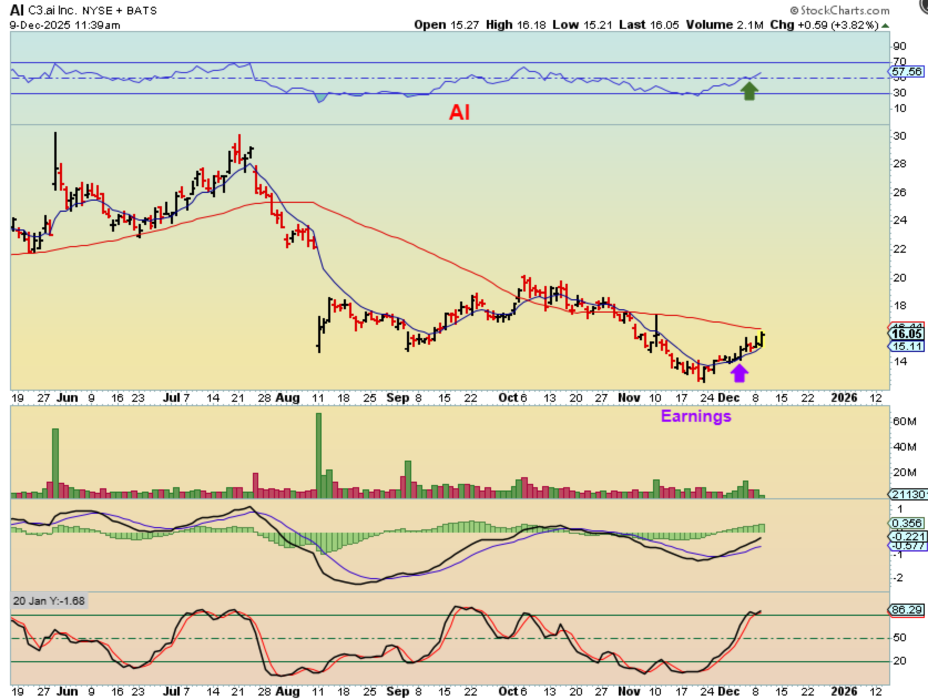
Task: Click Dec on the stochastic panel date axis
Action: [x=728, y=692]
